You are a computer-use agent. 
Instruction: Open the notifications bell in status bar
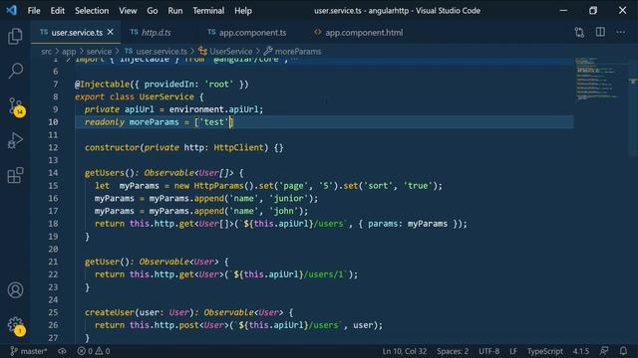(623, 351)
